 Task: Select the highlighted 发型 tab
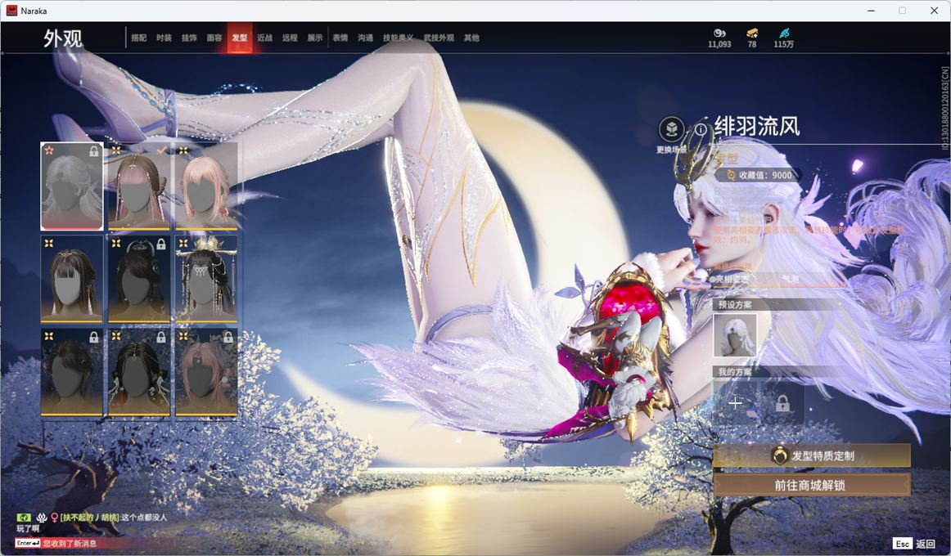(x=240, y=38)
